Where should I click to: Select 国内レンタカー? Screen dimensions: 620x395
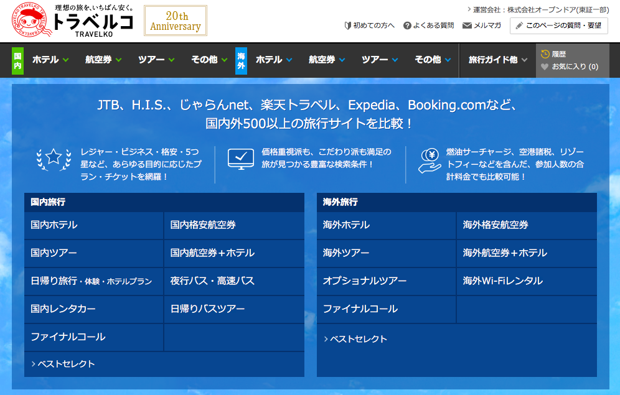click(x=94, y=309)
